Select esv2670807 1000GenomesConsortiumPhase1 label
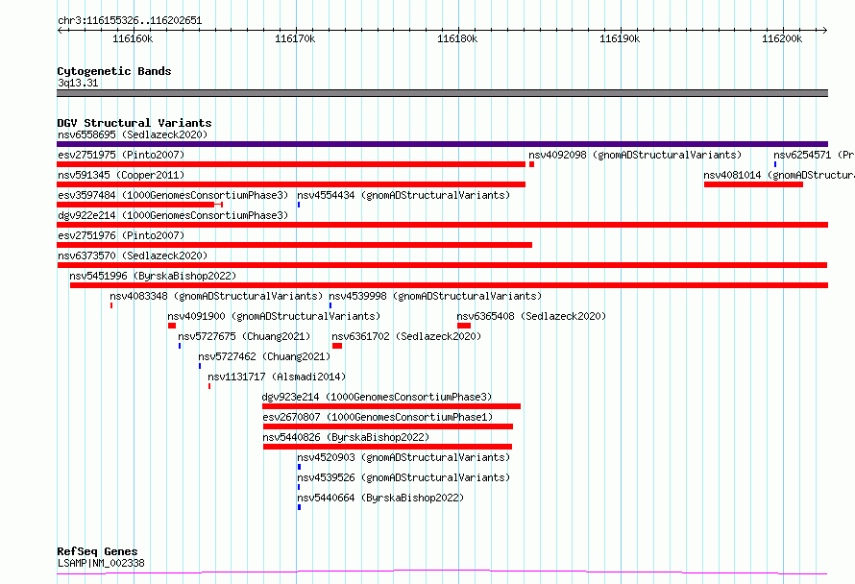The image size is (855, 584). pyautogui.click(x=378, y=417)
